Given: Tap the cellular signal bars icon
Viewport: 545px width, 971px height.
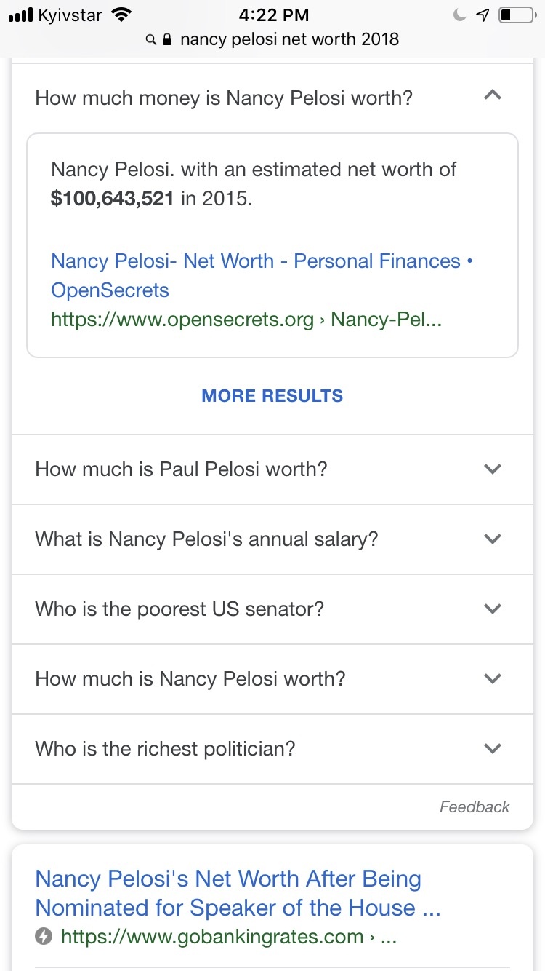Looking at the screenshot, I should 20,15.
